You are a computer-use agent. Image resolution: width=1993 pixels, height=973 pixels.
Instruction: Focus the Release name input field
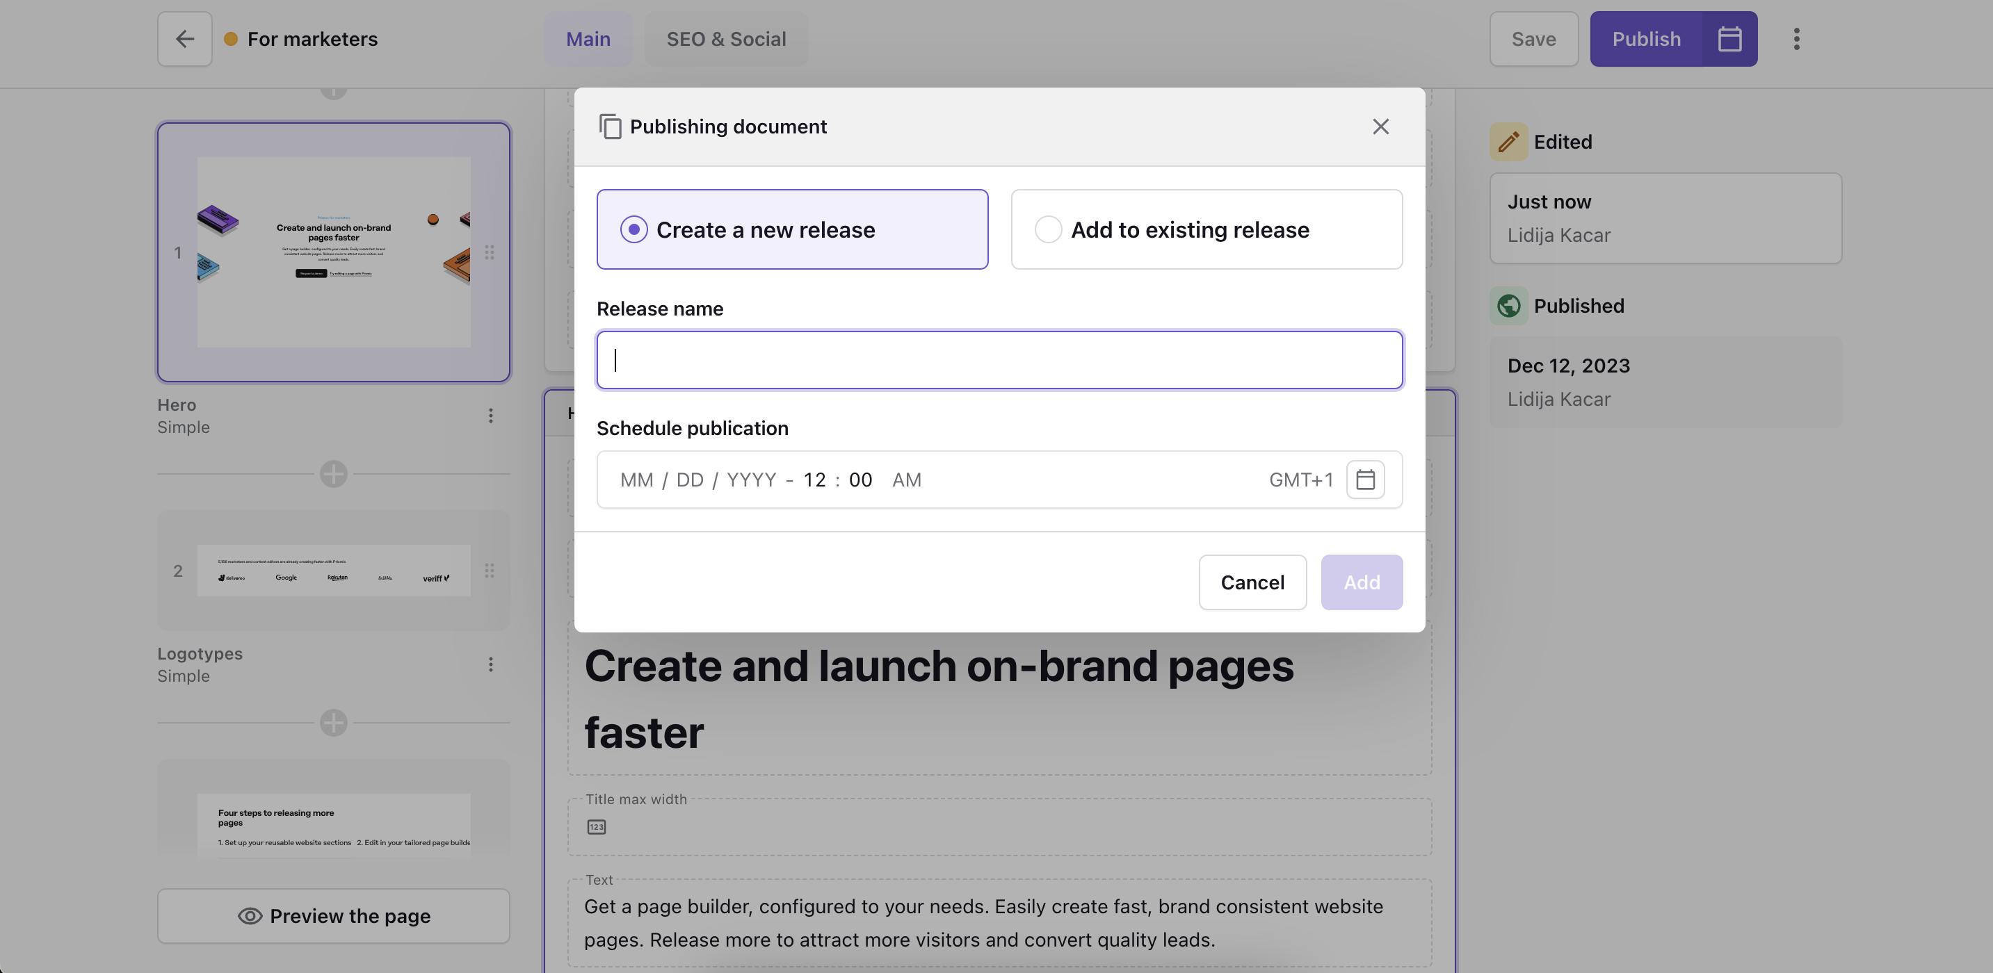999,361
